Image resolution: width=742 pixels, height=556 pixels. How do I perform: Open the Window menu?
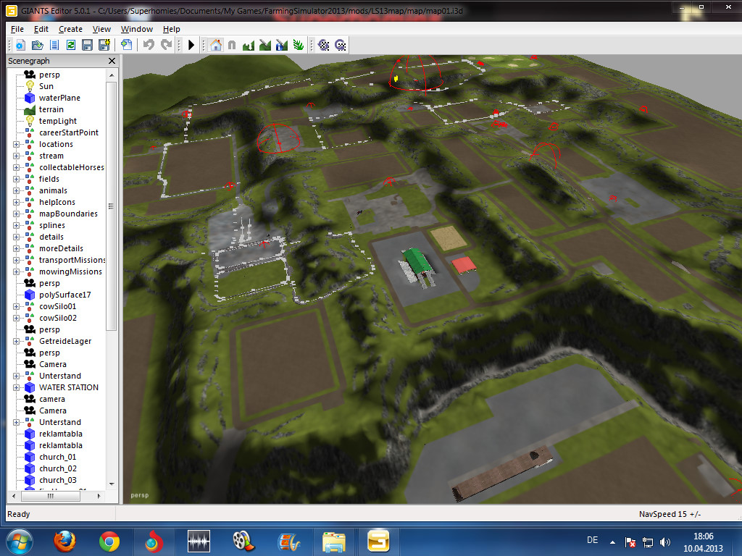[137, 29]
